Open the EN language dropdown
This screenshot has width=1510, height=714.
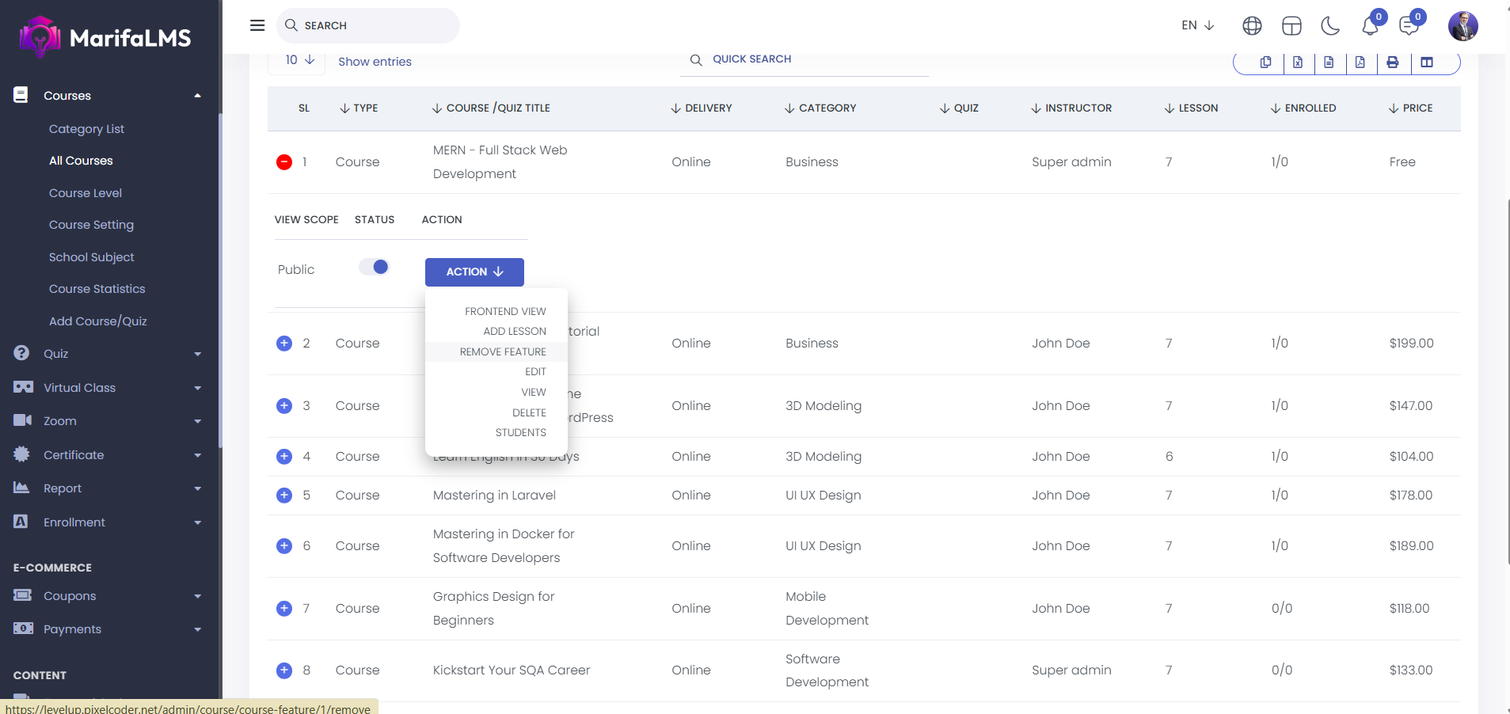pyautogui.click(x=1197, y=25)
